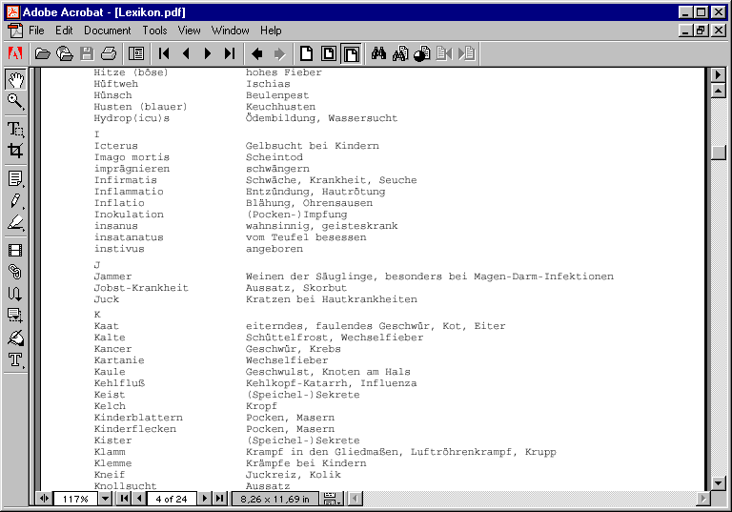Open the Document menu

(x=107, y=31)
